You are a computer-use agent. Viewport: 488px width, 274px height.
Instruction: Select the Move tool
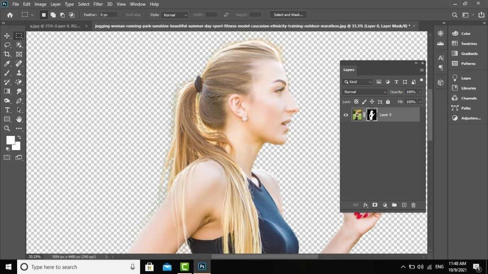pyautogui.click(x=7, y=36)
